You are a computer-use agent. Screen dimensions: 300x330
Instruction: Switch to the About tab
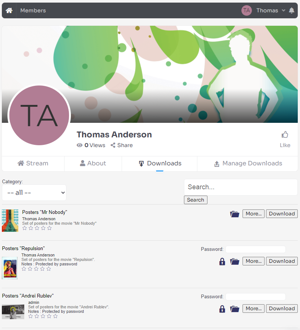pyautogui.click(x=93, y=164)
